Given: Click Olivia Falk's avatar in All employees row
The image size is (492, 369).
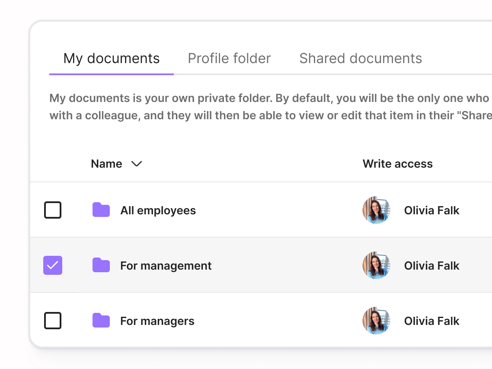Looking at the screenshot, I should coord(376,210).
